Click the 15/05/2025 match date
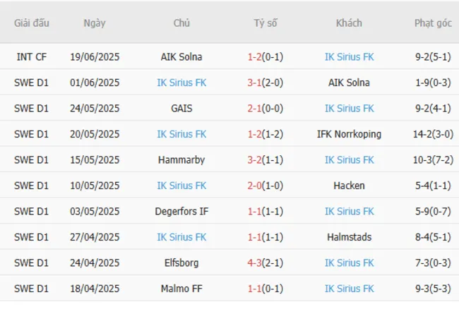The image size is (459, 309). point(94,160)
